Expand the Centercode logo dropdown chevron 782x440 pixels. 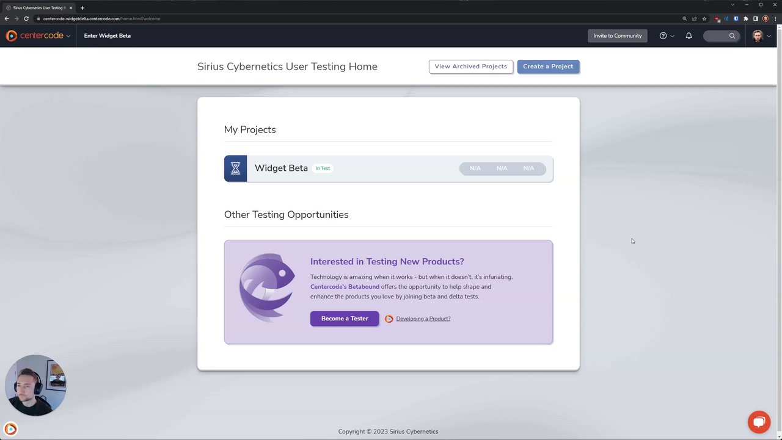[68, 36]
